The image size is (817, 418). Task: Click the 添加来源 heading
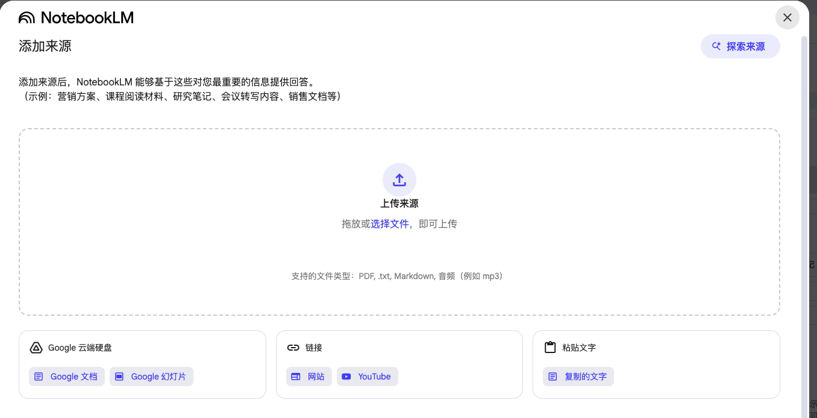pos(45,46)
